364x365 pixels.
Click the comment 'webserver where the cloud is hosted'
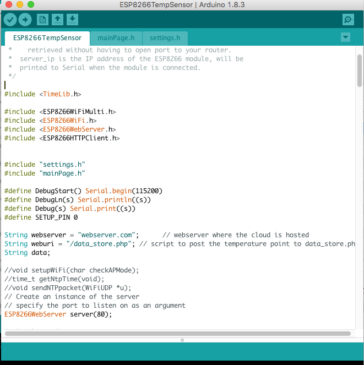(236, 235)
